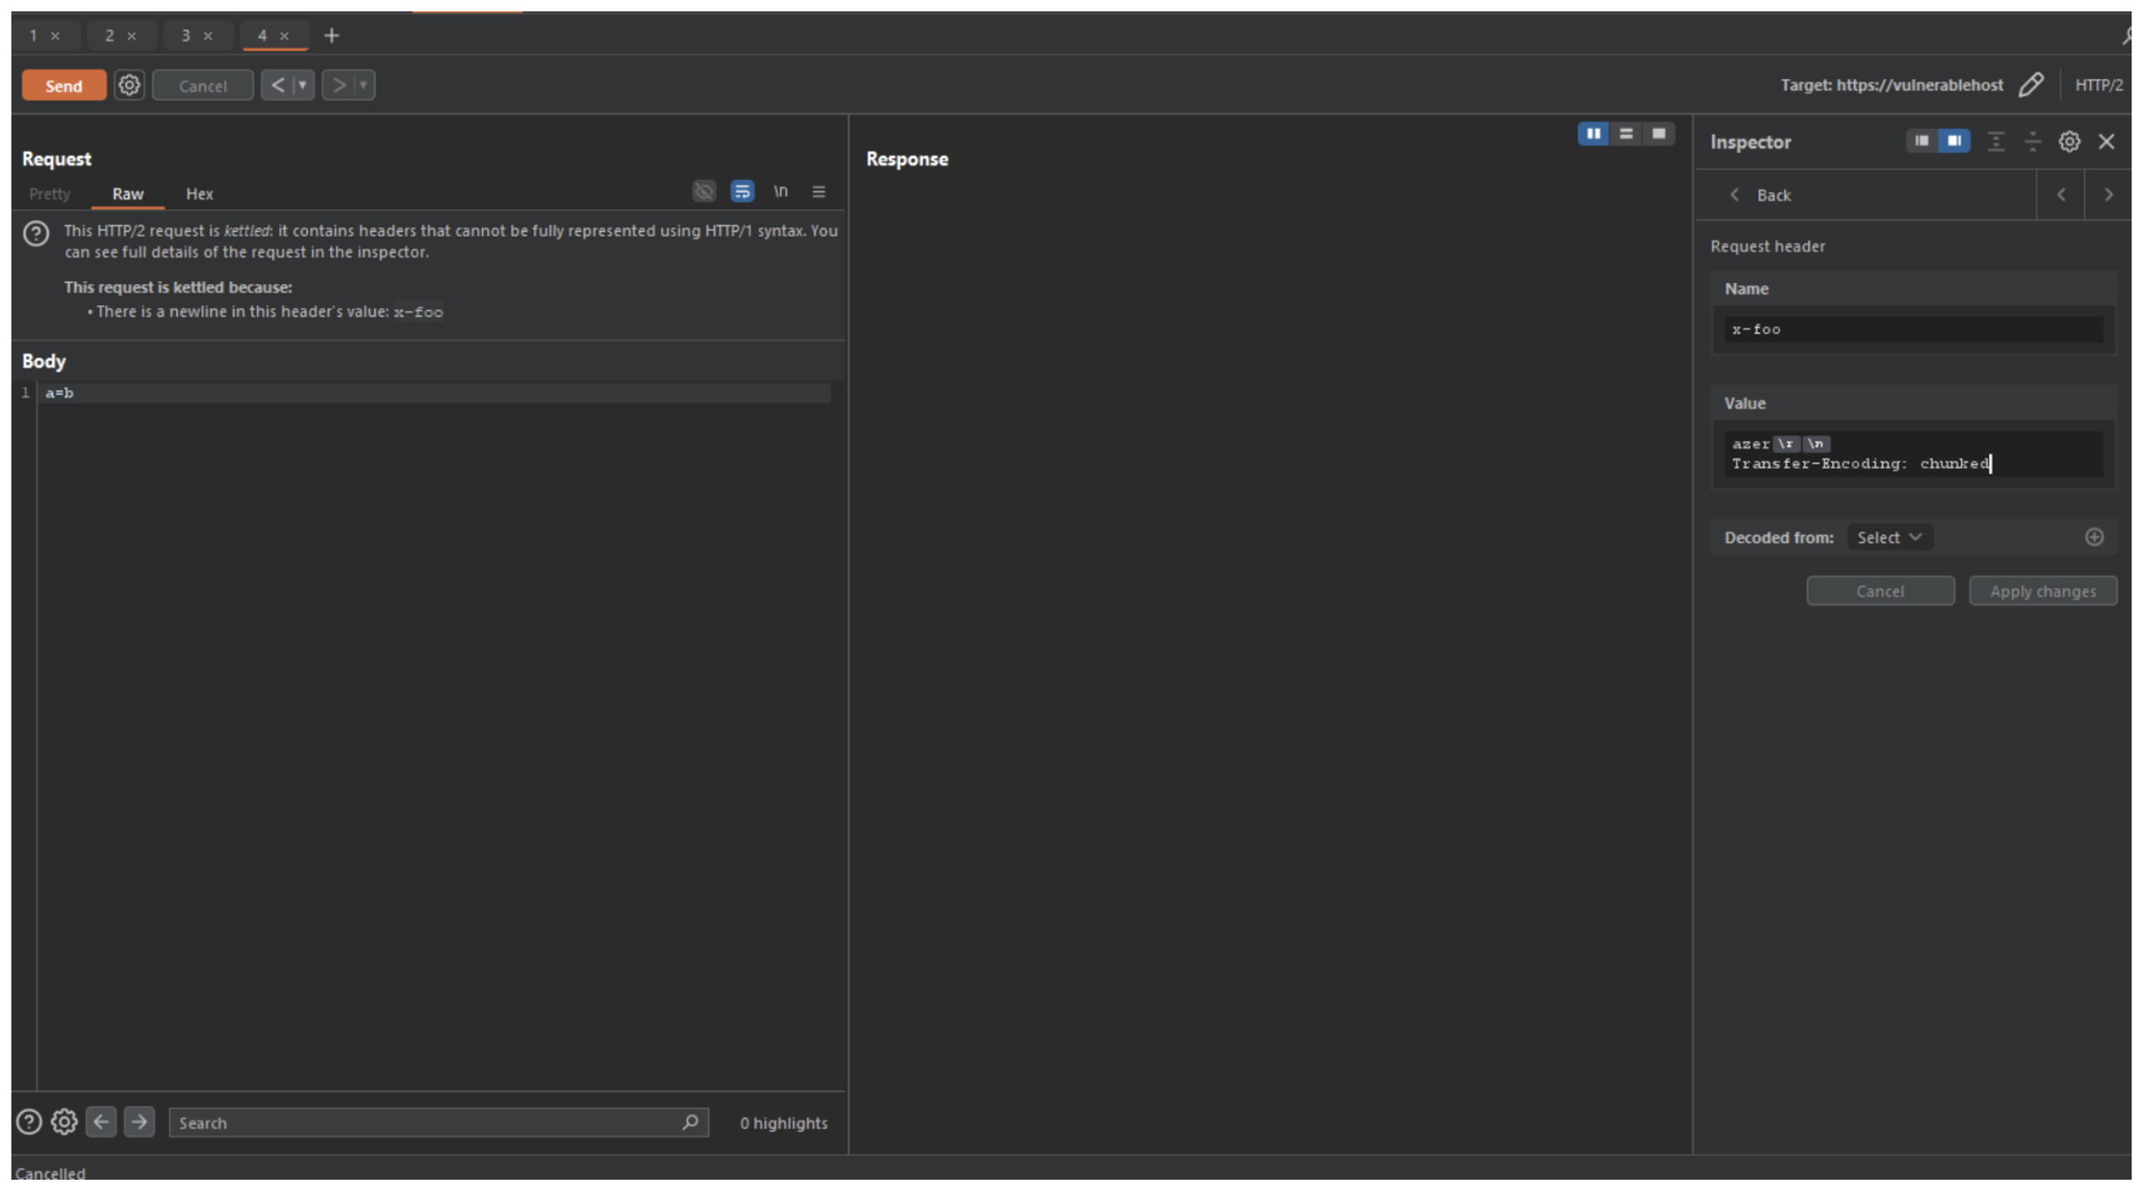Open request editor hamburger menu
The width and height of the screenshot is (2139, 1183).
[819, 192]
